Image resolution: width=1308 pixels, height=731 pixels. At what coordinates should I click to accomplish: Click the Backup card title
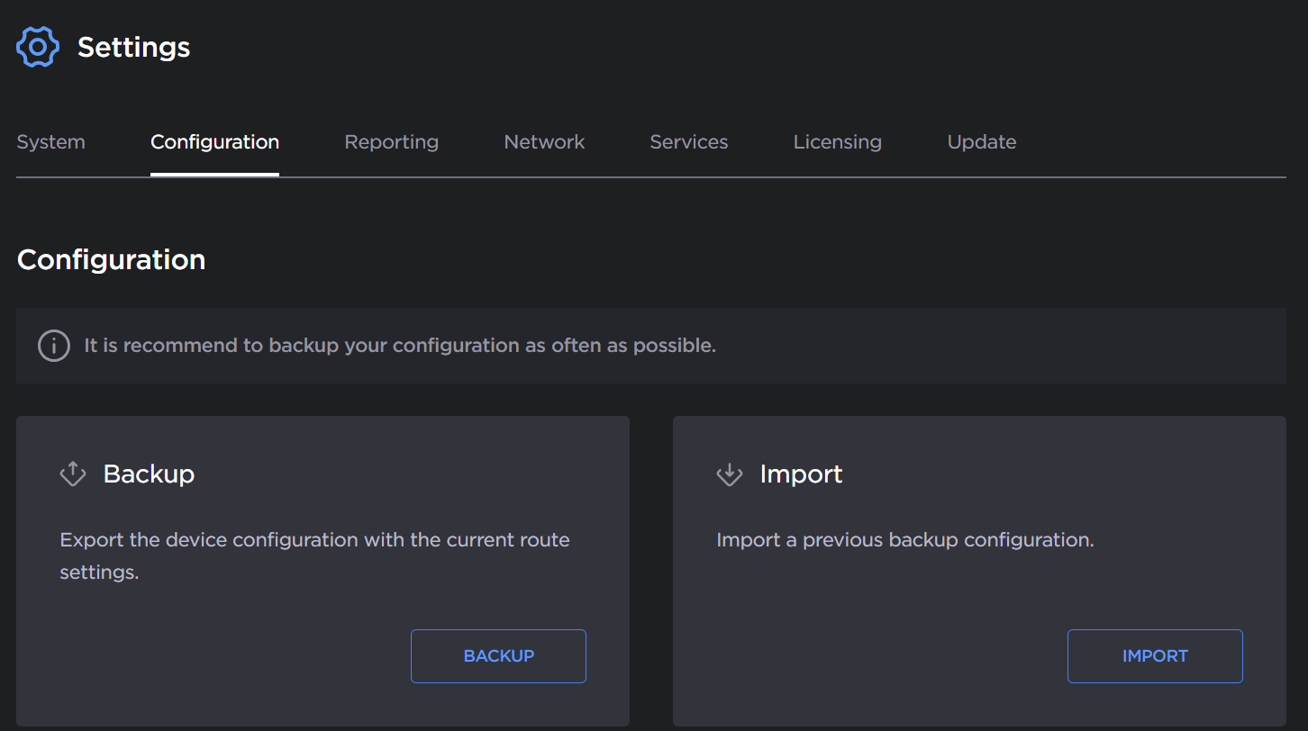click(149, 474)
